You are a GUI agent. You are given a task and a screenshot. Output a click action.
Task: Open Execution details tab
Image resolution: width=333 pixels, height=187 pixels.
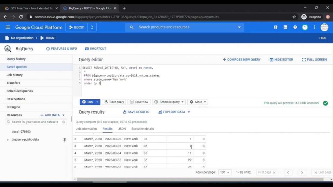click(x=143, y=129)
